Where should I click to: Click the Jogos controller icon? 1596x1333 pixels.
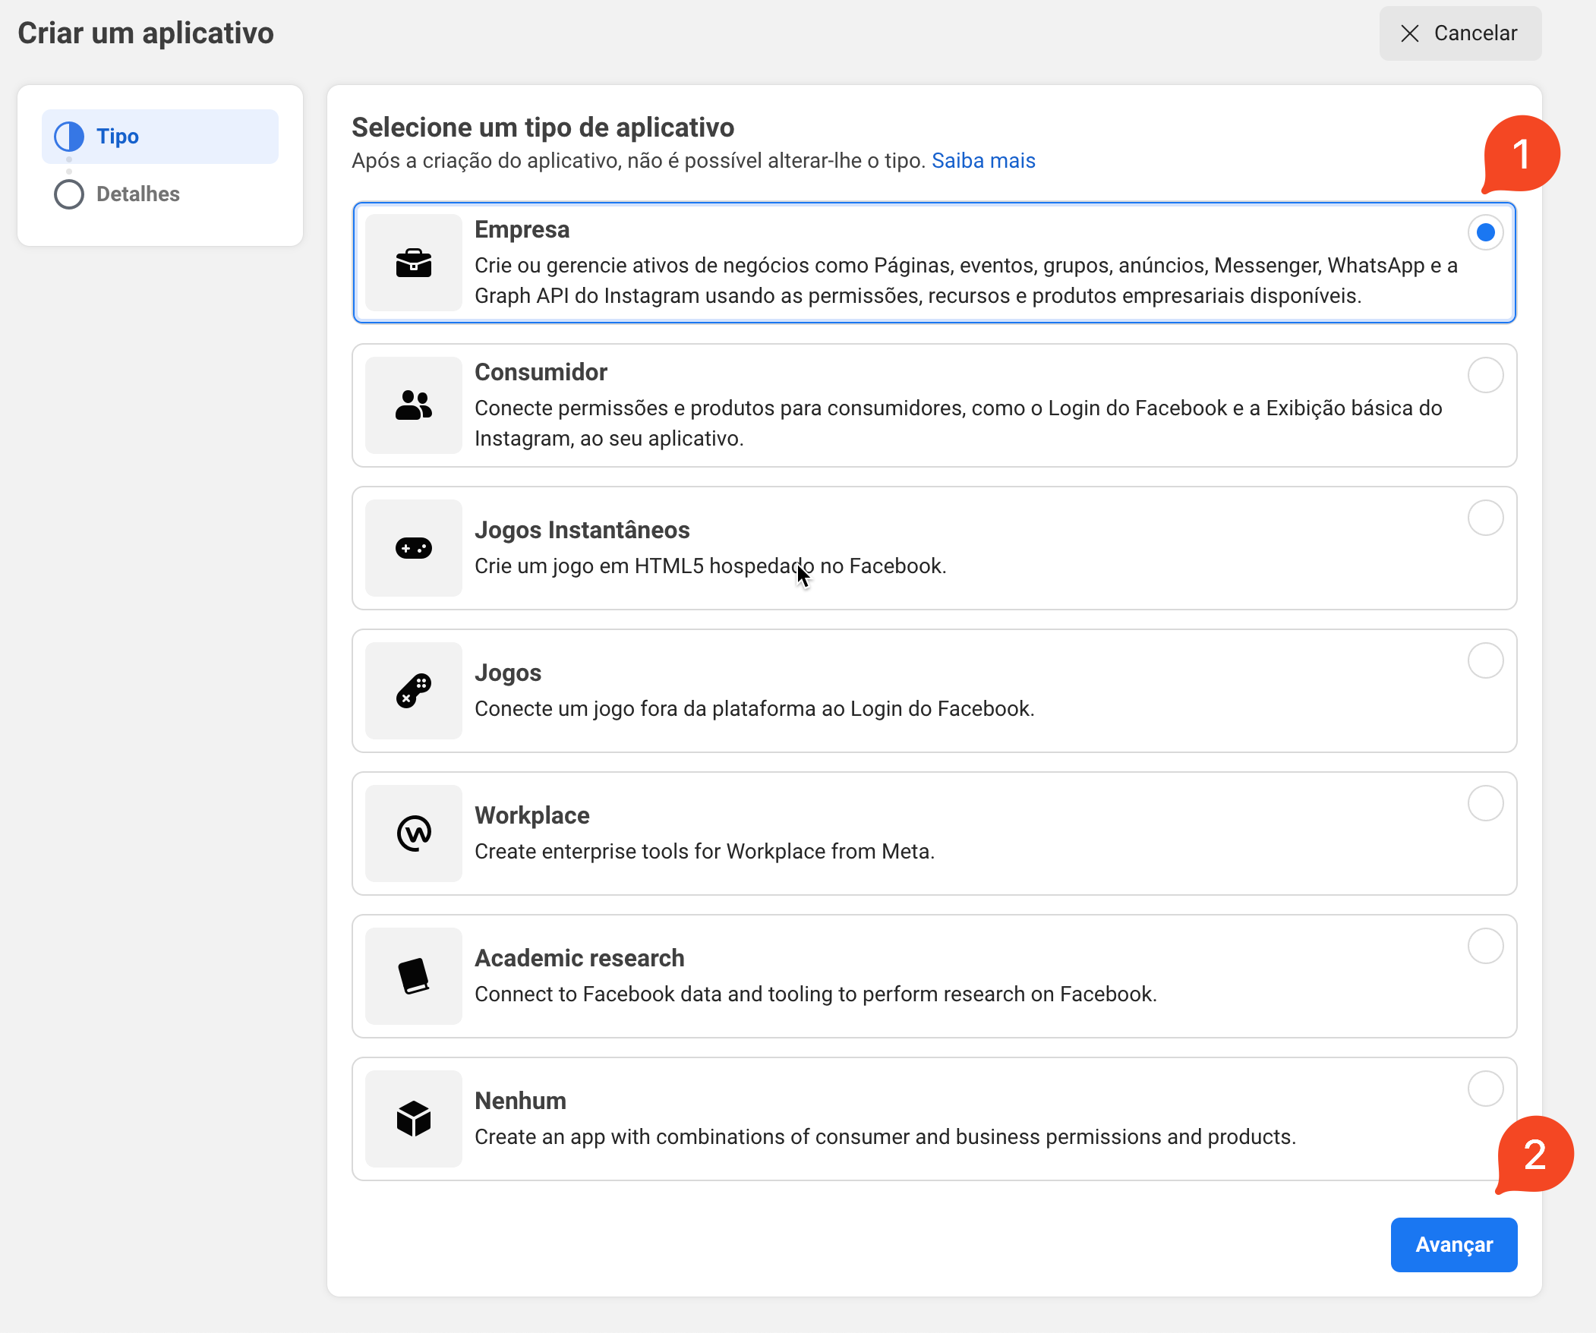point(414,691)
